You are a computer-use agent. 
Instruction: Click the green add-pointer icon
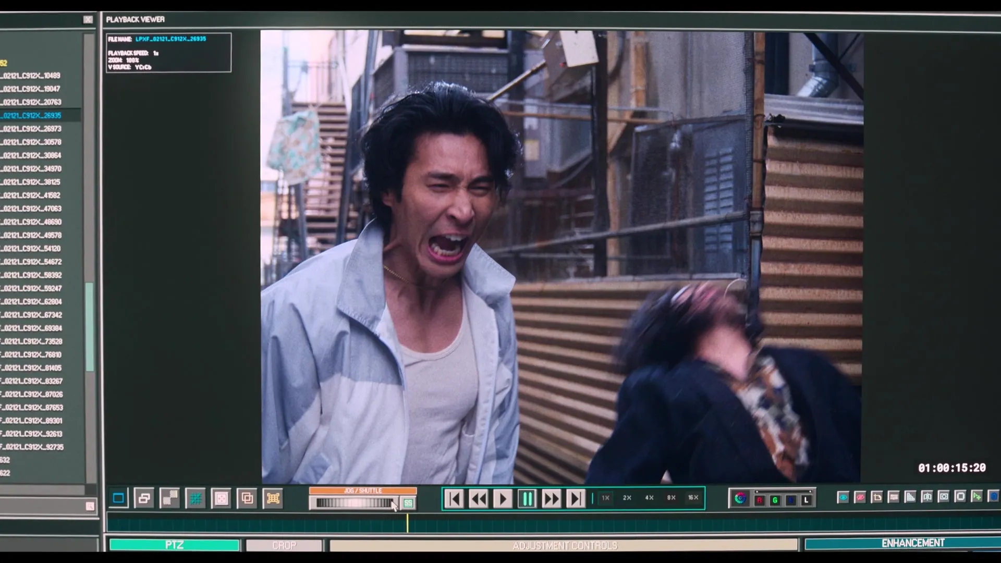976,496
